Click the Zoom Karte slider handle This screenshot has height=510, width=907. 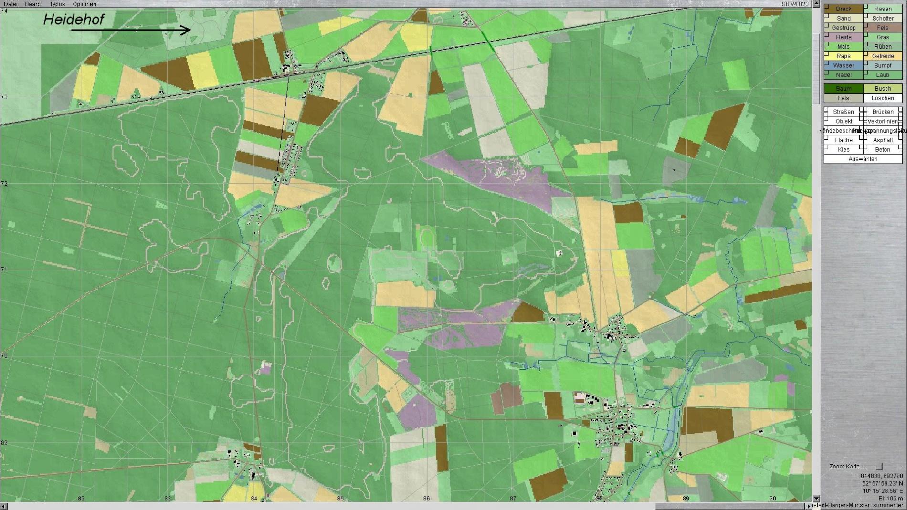pos(879,466)
